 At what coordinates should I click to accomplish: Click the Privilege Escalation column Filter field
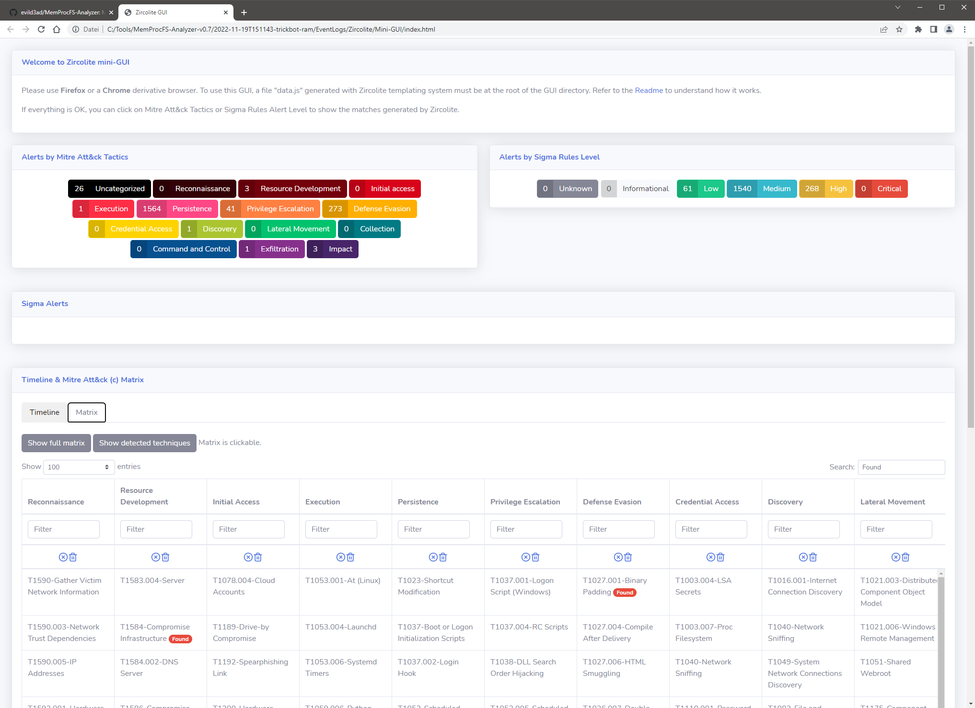pos(526,529)
